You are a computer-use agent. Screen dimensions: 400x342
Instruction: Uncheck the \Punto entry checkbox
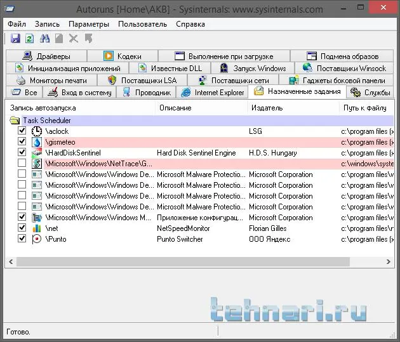(x=22, y=239)
